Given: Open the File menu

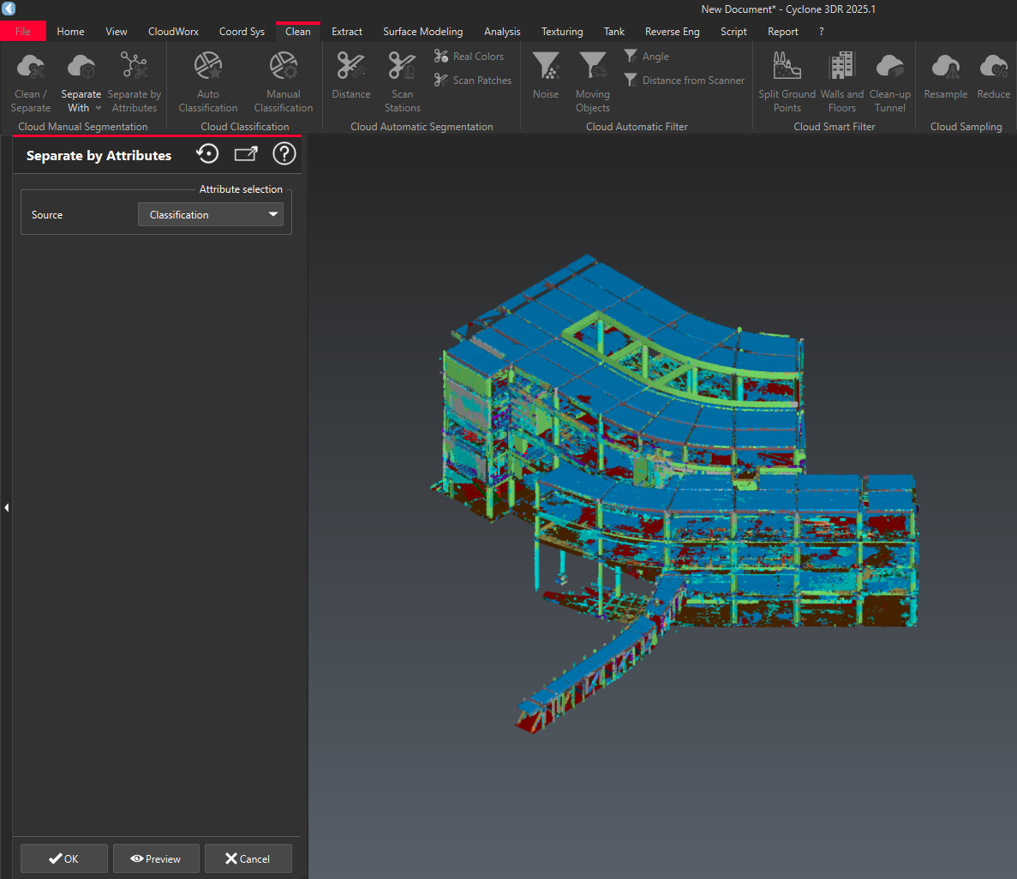Looking at the screenshot, I should (x=23, y=32).
